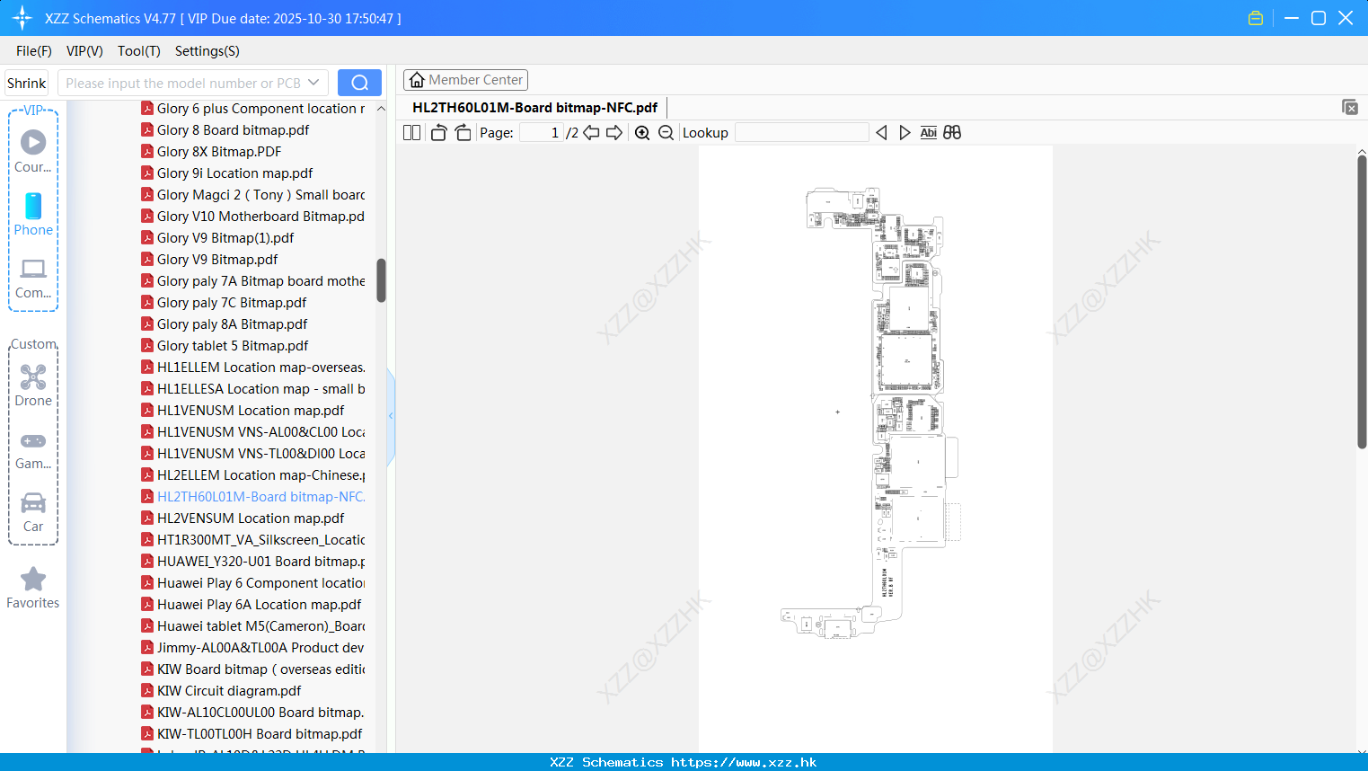Image resolution: width=1368 pixels, height=771 pixels.
Task: Select the Car category
Action: coord(33,512)
